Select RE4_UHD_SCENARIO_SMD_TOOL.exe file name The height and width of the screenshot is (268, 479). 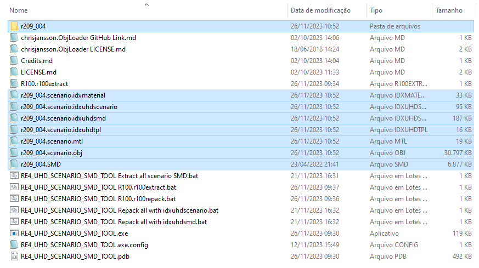(75, 233)
